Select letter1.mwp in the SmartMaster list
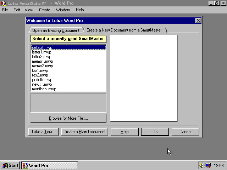This screenshot has height=170, width=227. coord(41,52)
